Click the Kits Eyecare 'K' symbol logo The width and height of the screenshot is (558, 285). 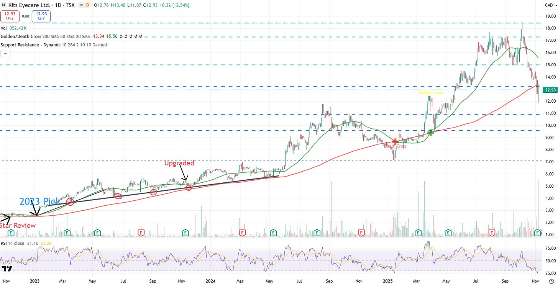click(x=4, y=5)
